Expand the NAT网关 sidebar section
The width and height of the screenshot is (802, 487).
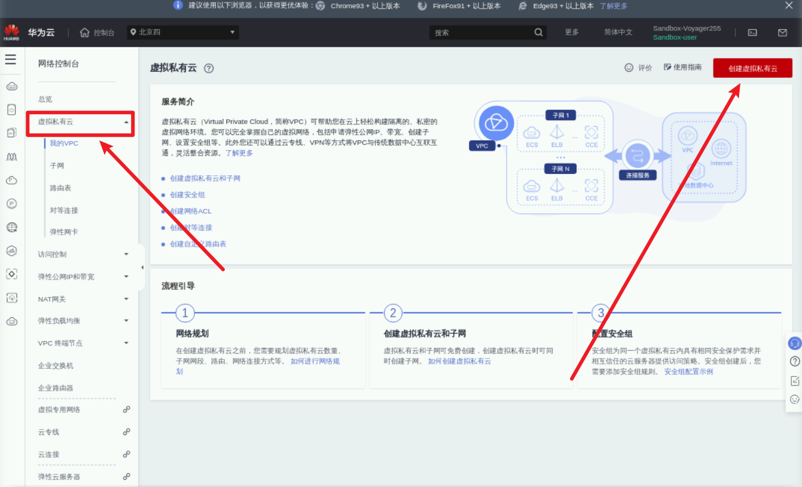[126, 299]
